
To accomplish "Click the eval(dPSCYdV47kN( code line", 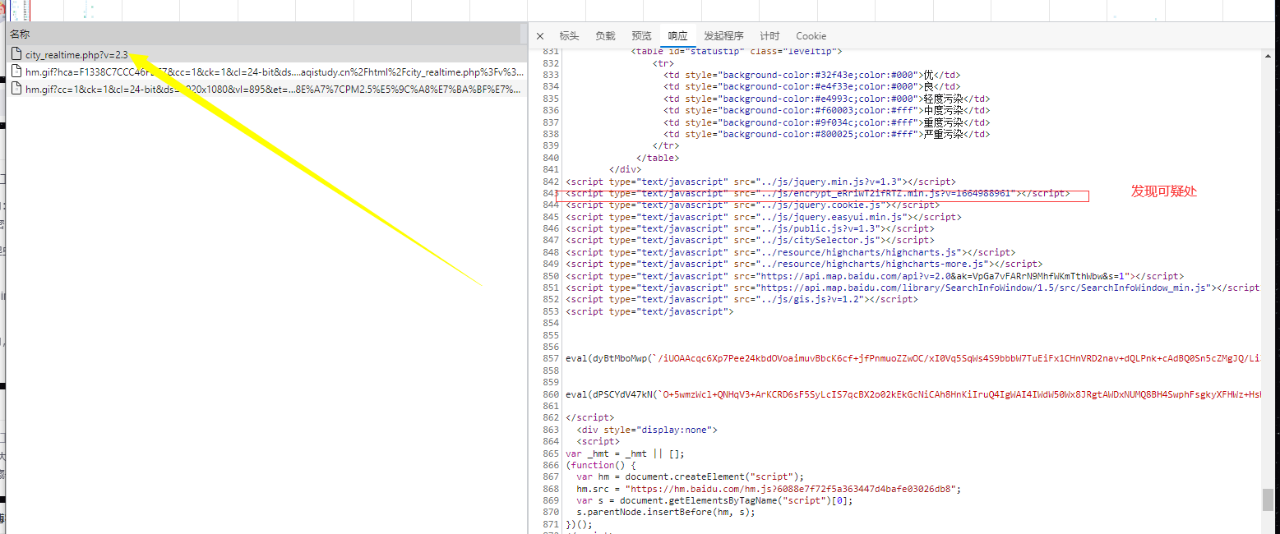I will [913, 395].
